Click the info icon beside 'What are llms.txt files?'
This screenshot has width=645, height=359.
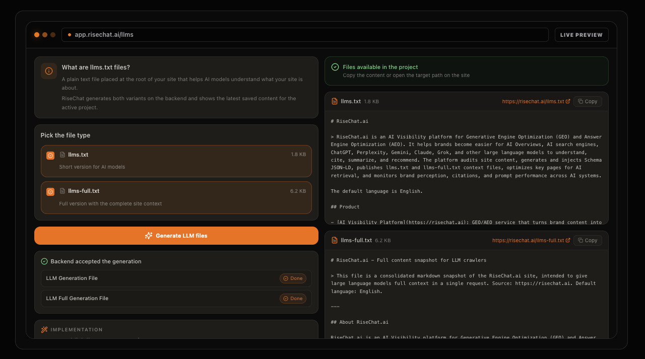(49, 71)
